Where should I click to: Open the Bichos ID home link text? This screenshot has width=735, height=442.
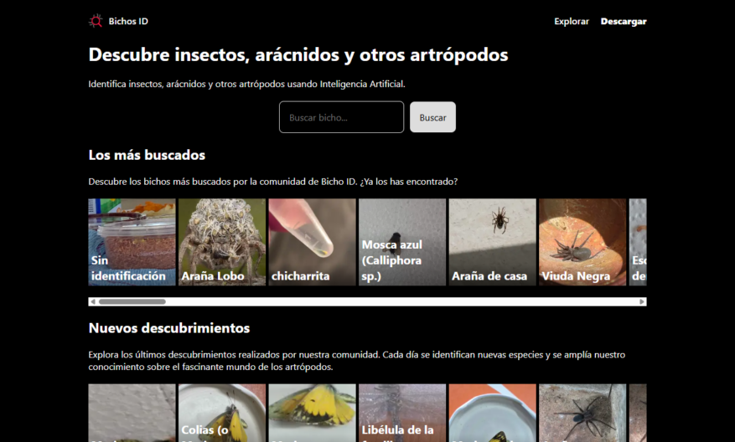click(128, 21)
